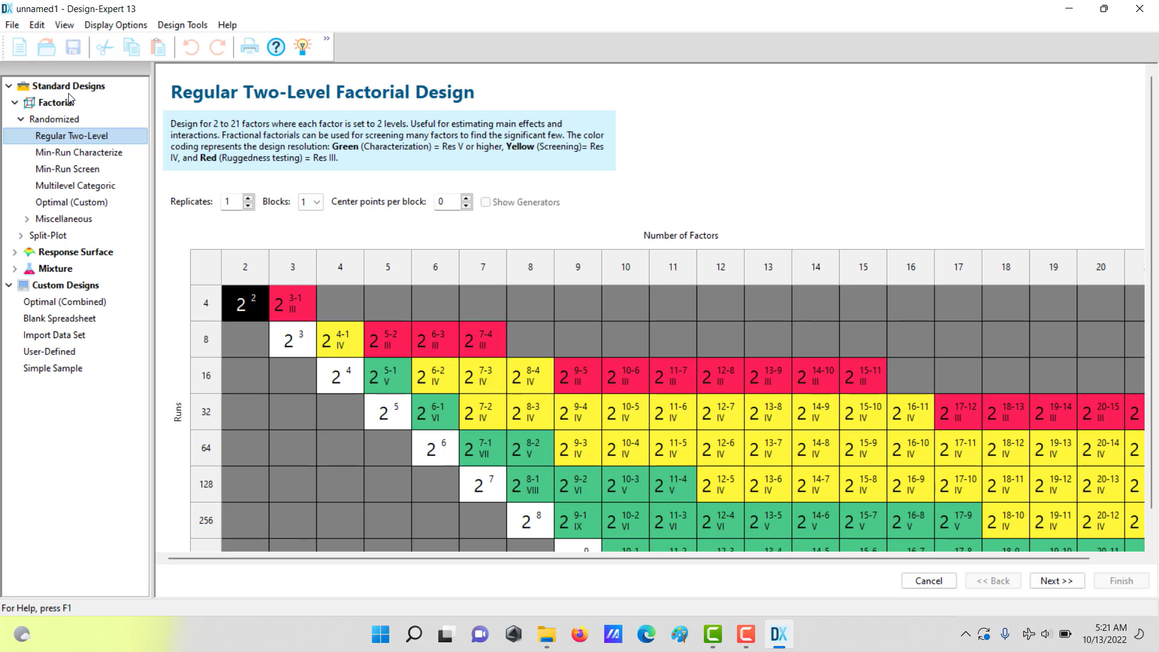Expand the Response Surface tree node
Viewport: 1159px width, 652px height.
point(15,252)
